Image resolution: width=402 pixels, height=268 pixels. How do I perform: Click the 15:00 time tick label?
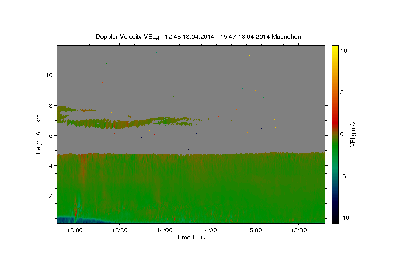pos(254,231)
